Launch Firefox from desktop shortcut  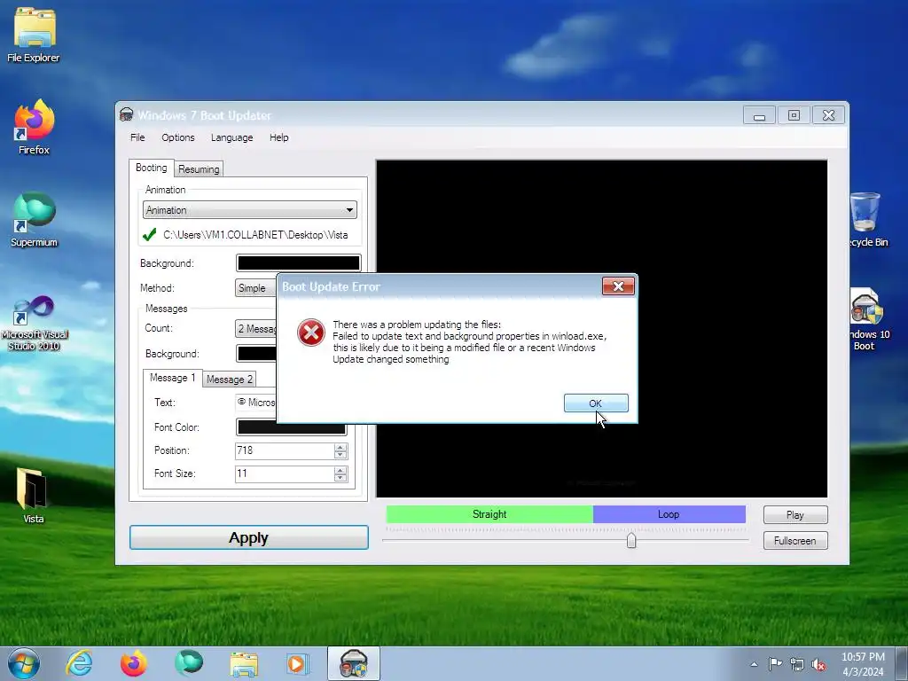(34, 128)
